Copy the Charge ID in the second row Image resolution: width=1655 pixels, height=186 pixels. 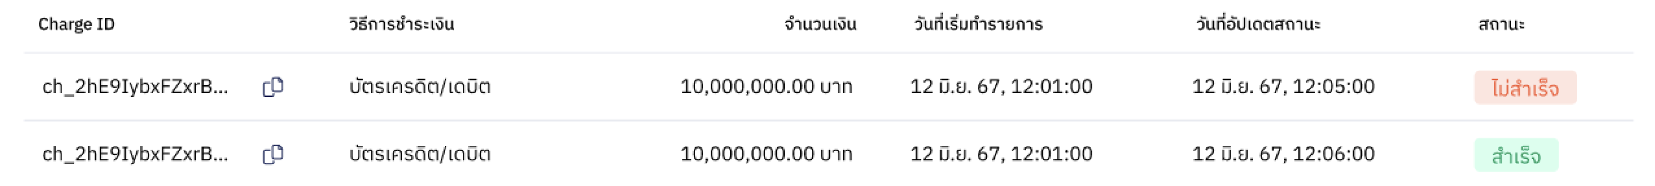(273, 155)
